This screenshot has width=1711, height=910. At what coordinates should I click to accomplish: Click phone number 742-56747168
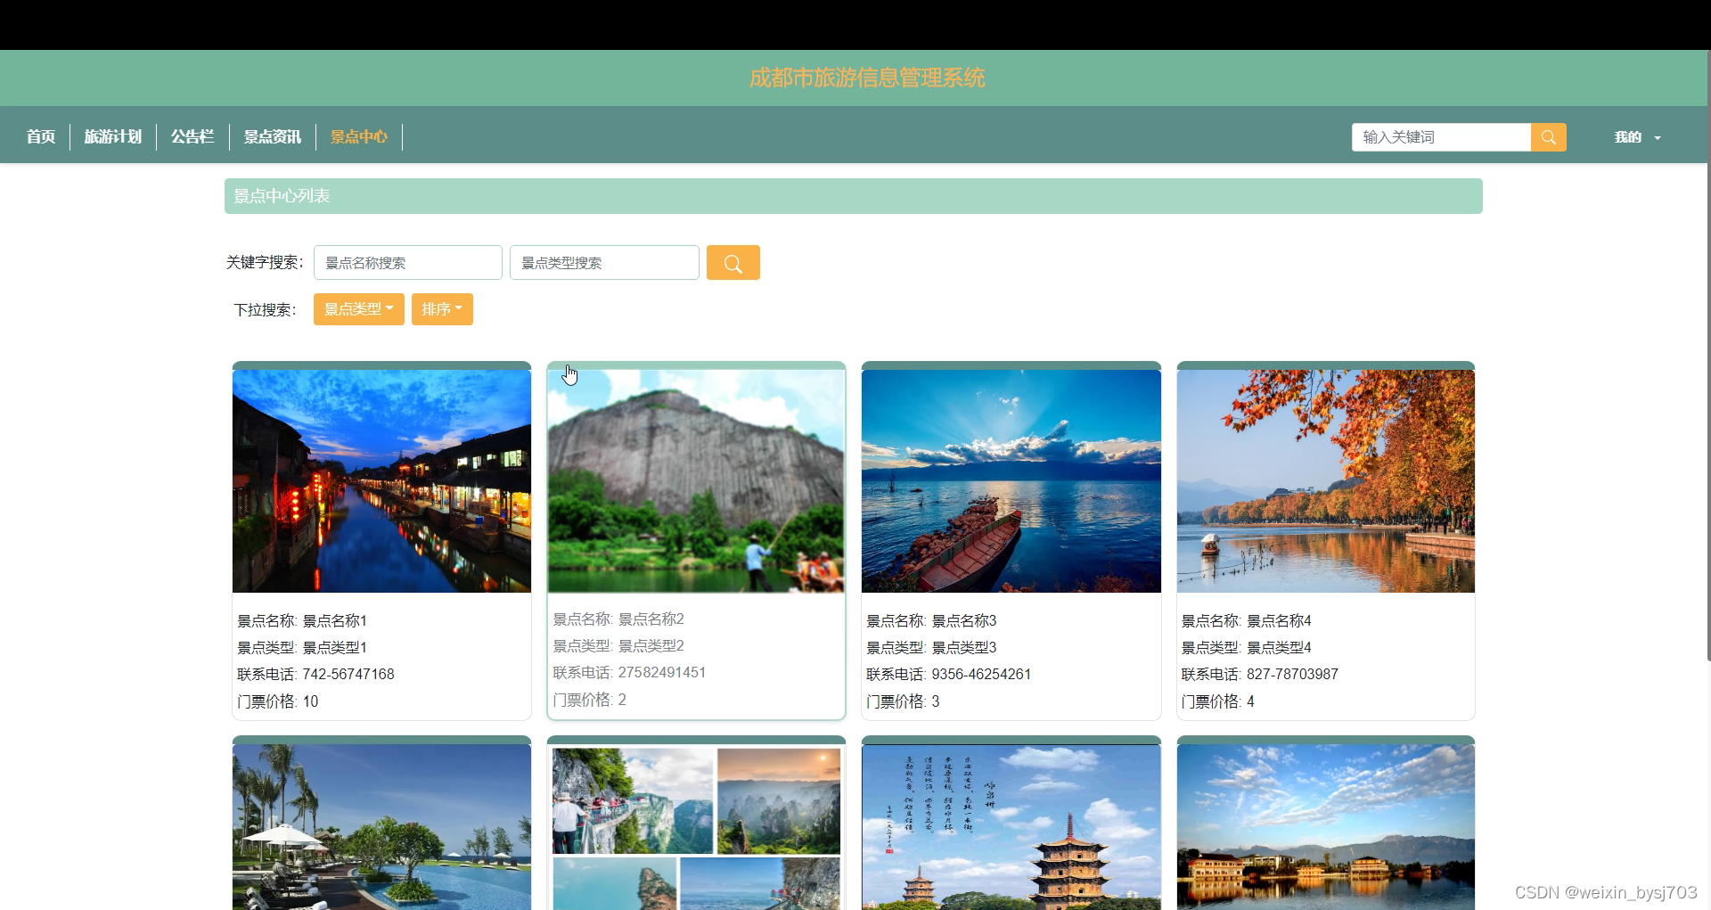[x=348, y=675]
